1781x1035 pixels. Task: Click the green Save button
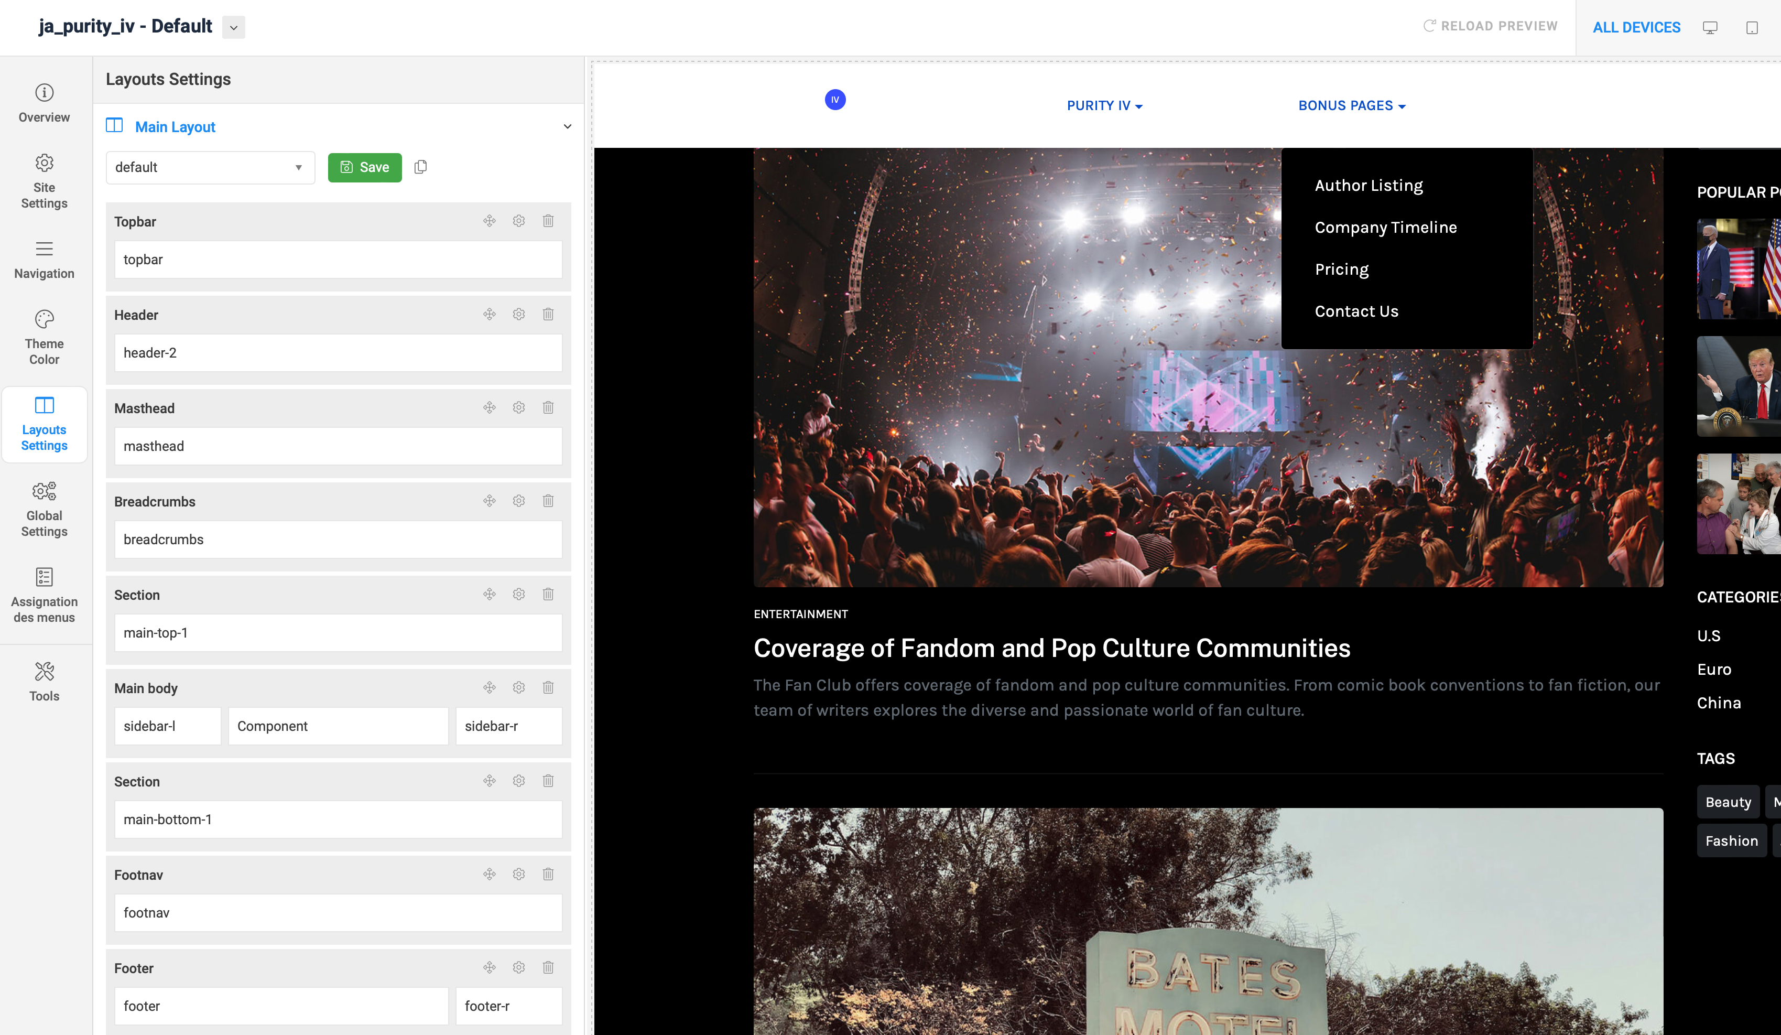365,168
